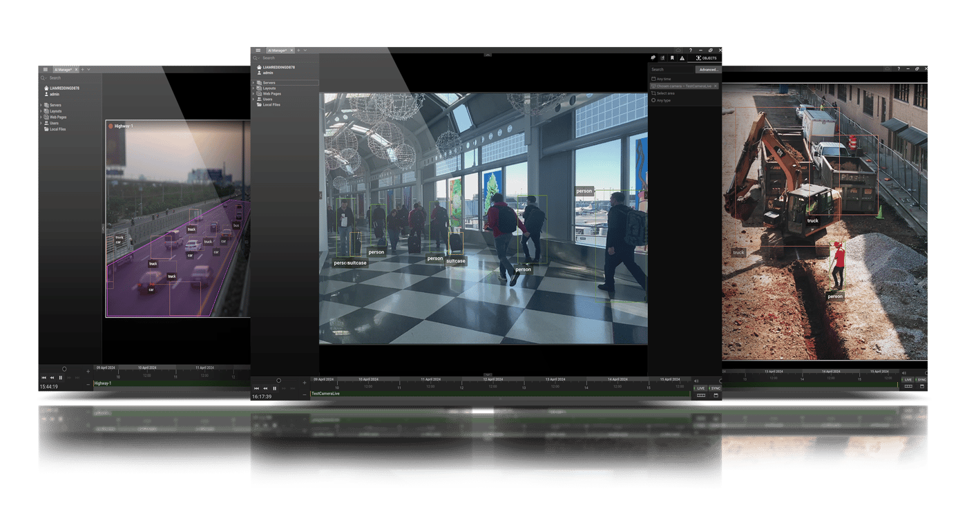Viewport: 967px width, 525px height.
Task: Click the Advanced... button
Action: pos(708,69)
